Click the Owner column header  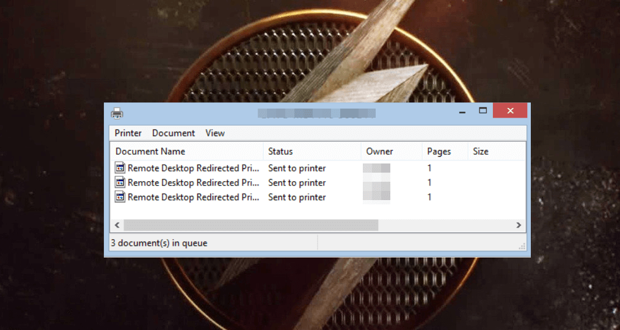pyautogui.click(x=379, y=151)
